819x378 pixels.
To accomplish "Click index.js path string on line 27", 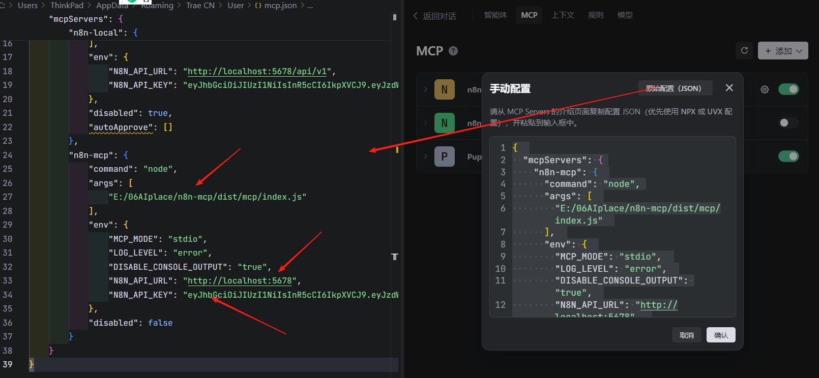I will [208, 197].
